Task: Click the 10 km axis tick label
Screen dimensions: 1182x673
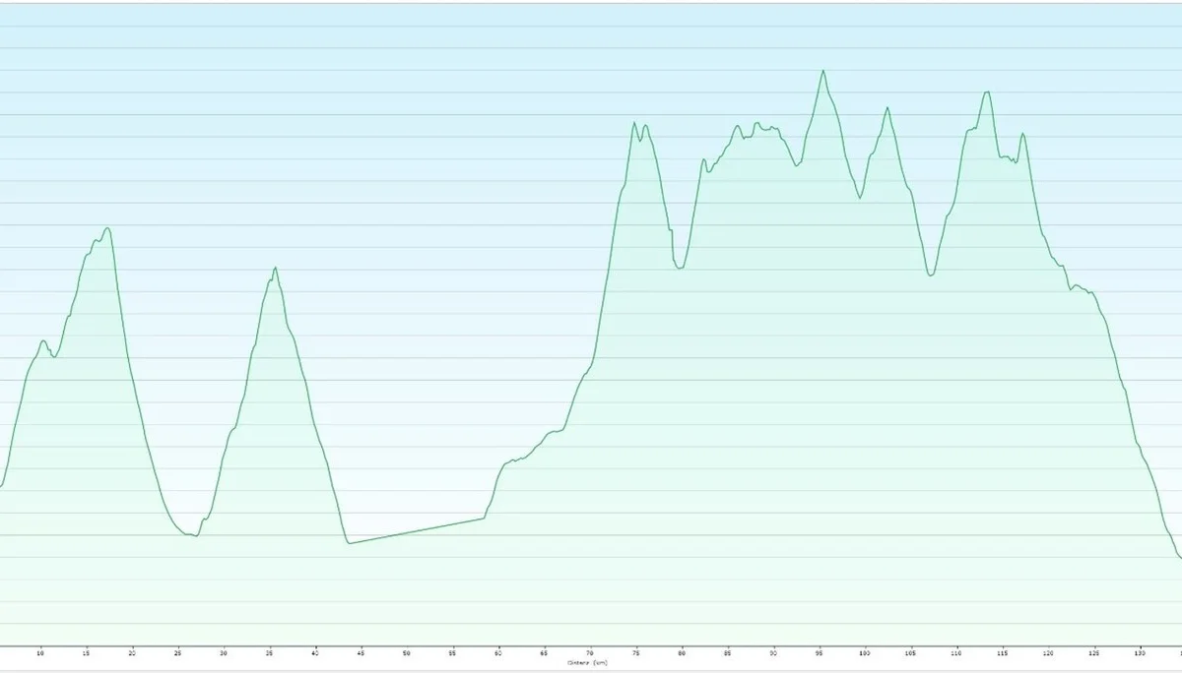Action: 40,652
